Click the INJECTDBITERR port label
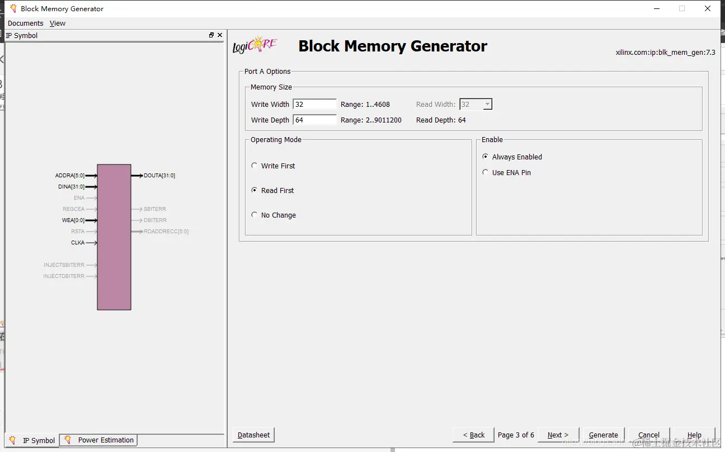 [64, 276]
